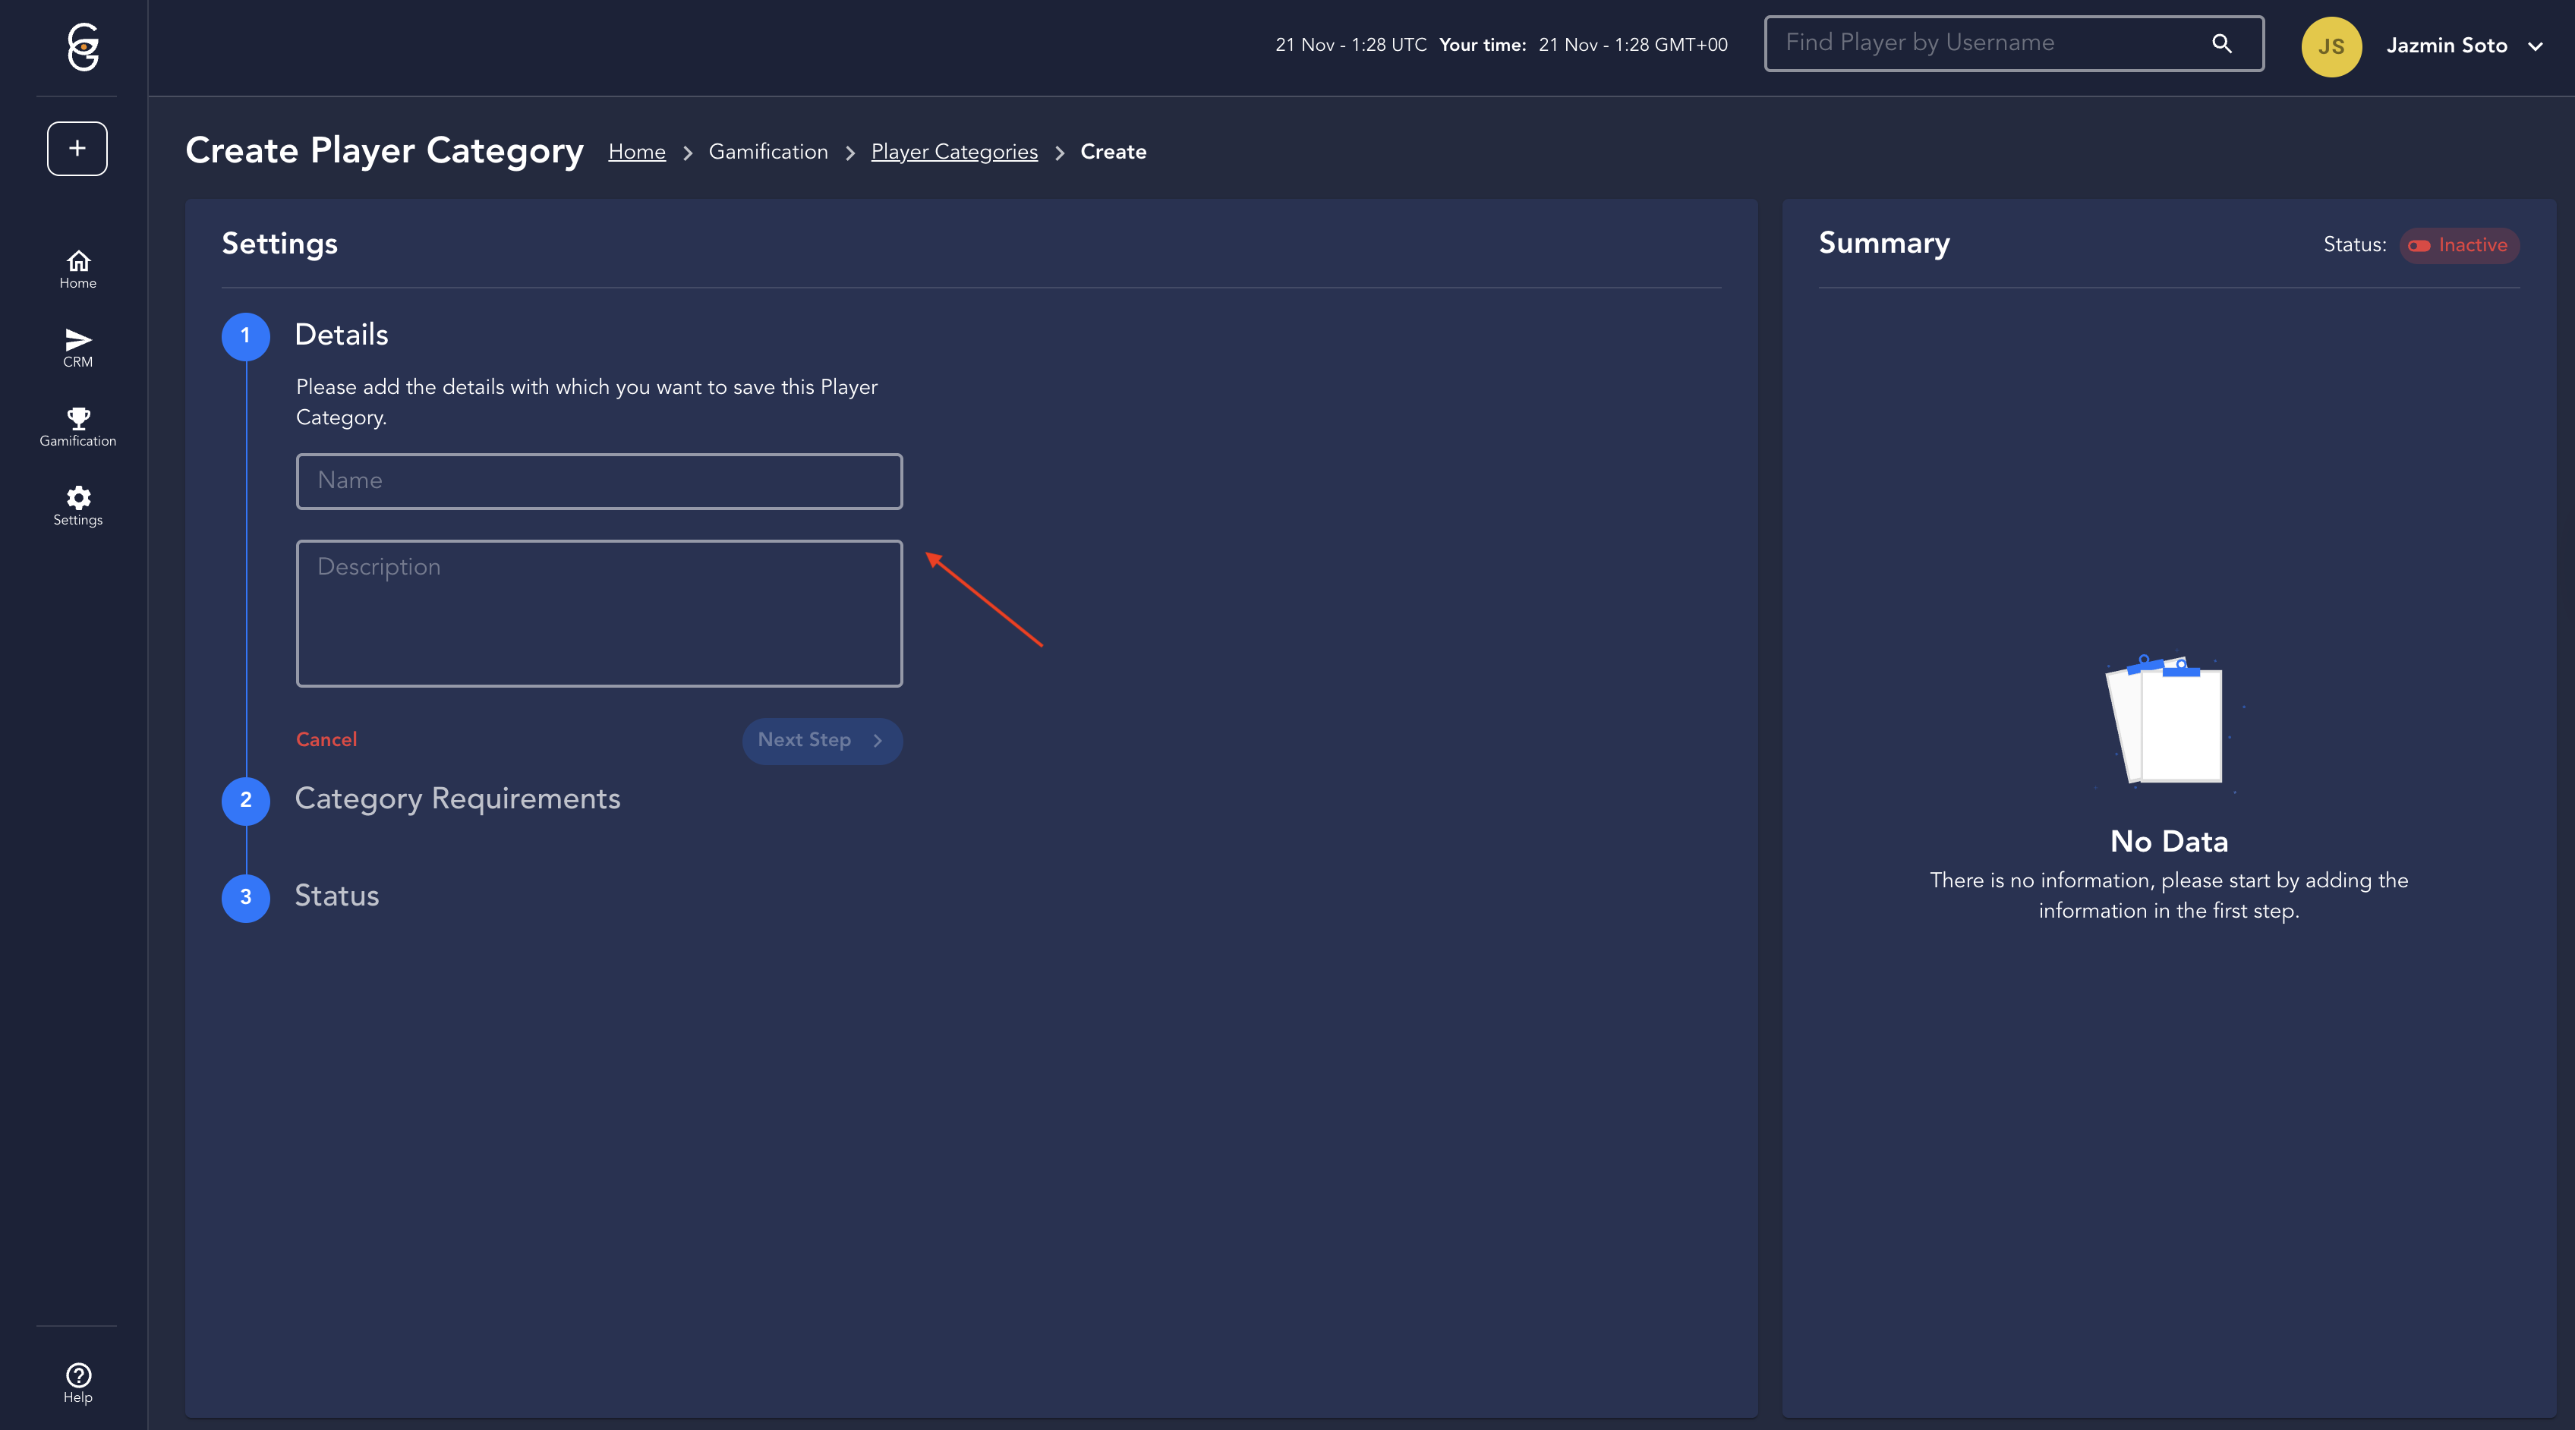Open Home from the sidebar
Screen dimensions: 2575x1430
(x=78, y=269)
